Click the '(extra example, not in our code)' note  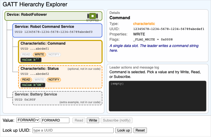click(80, 102)
